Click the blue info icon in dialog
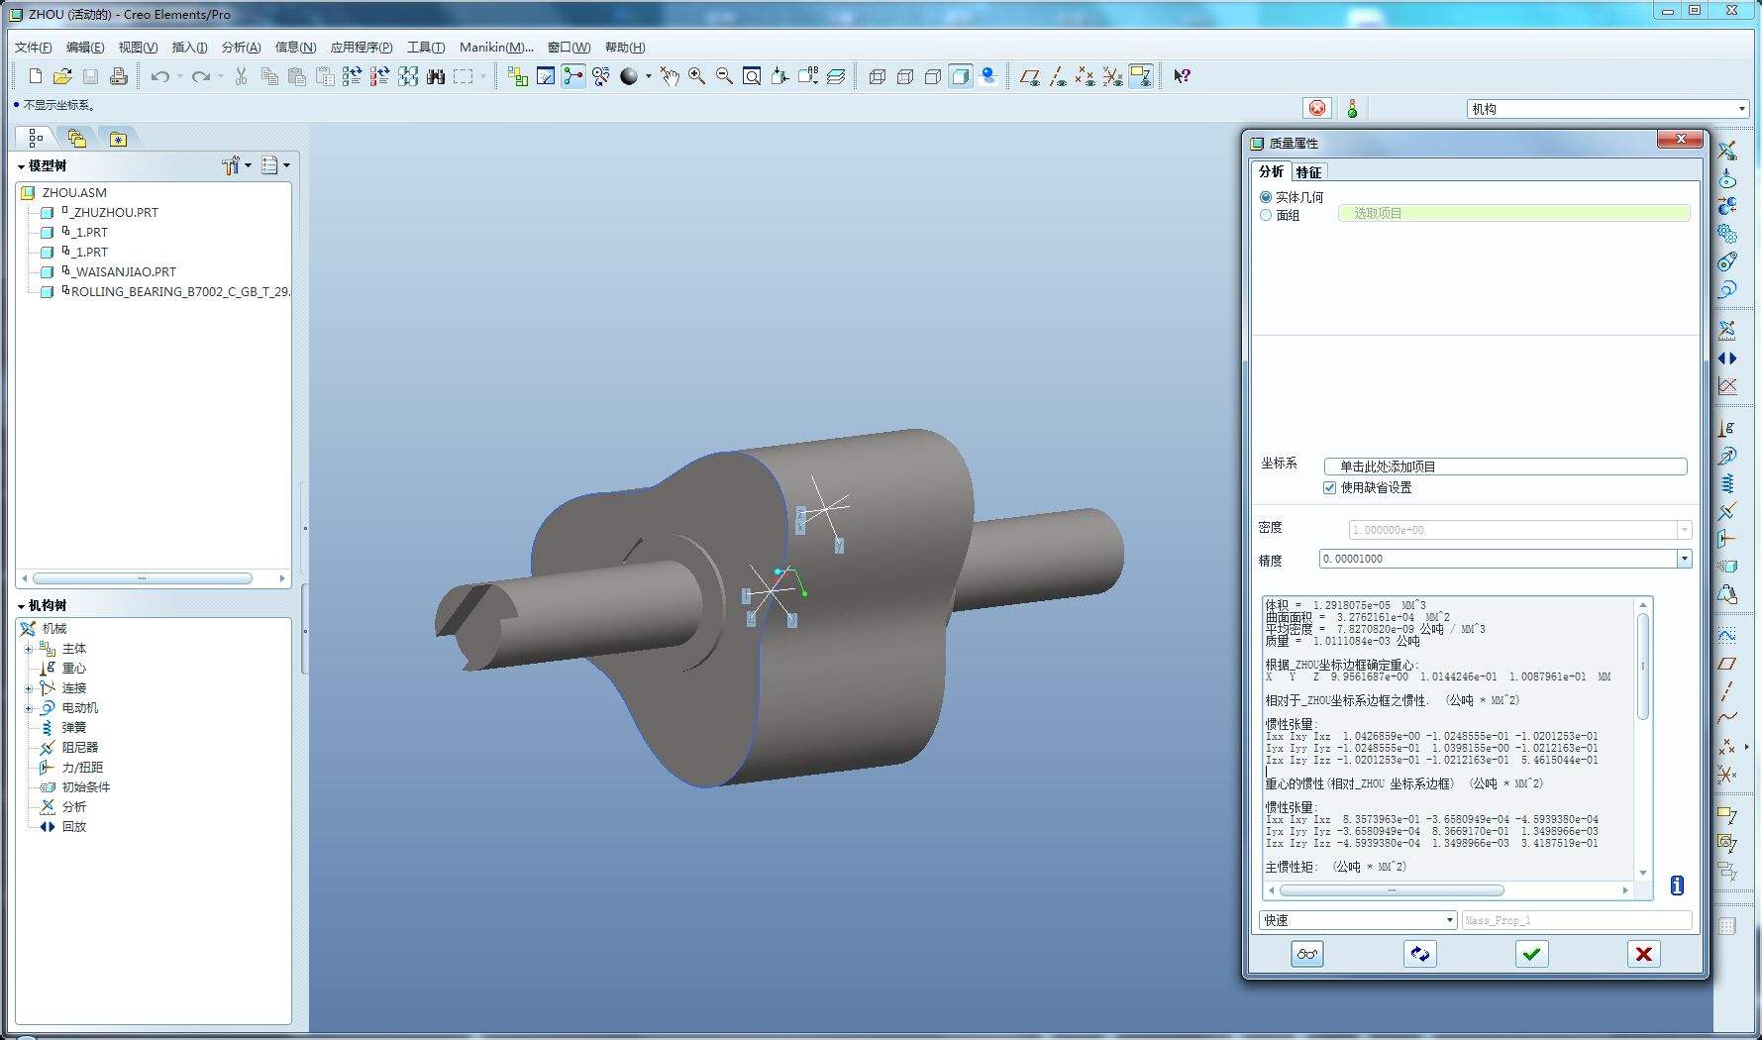The height and width of the screenshot is (1040, 1762). click(x=1676, y=885)
